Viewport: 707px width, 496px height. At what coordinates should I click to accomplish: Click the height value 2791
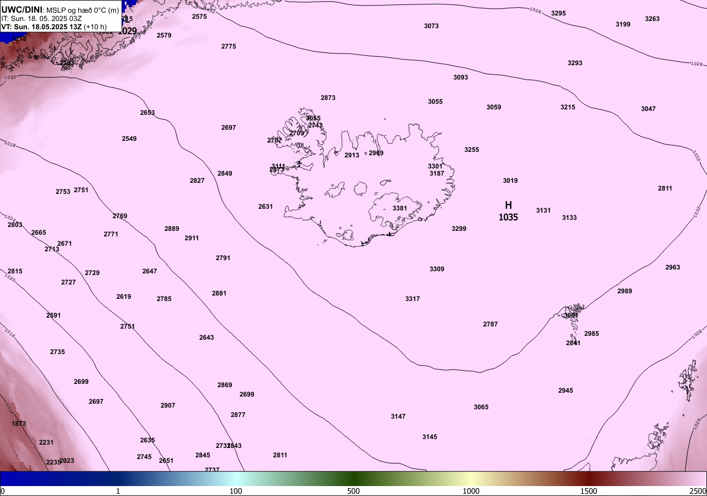click(223, 258)
